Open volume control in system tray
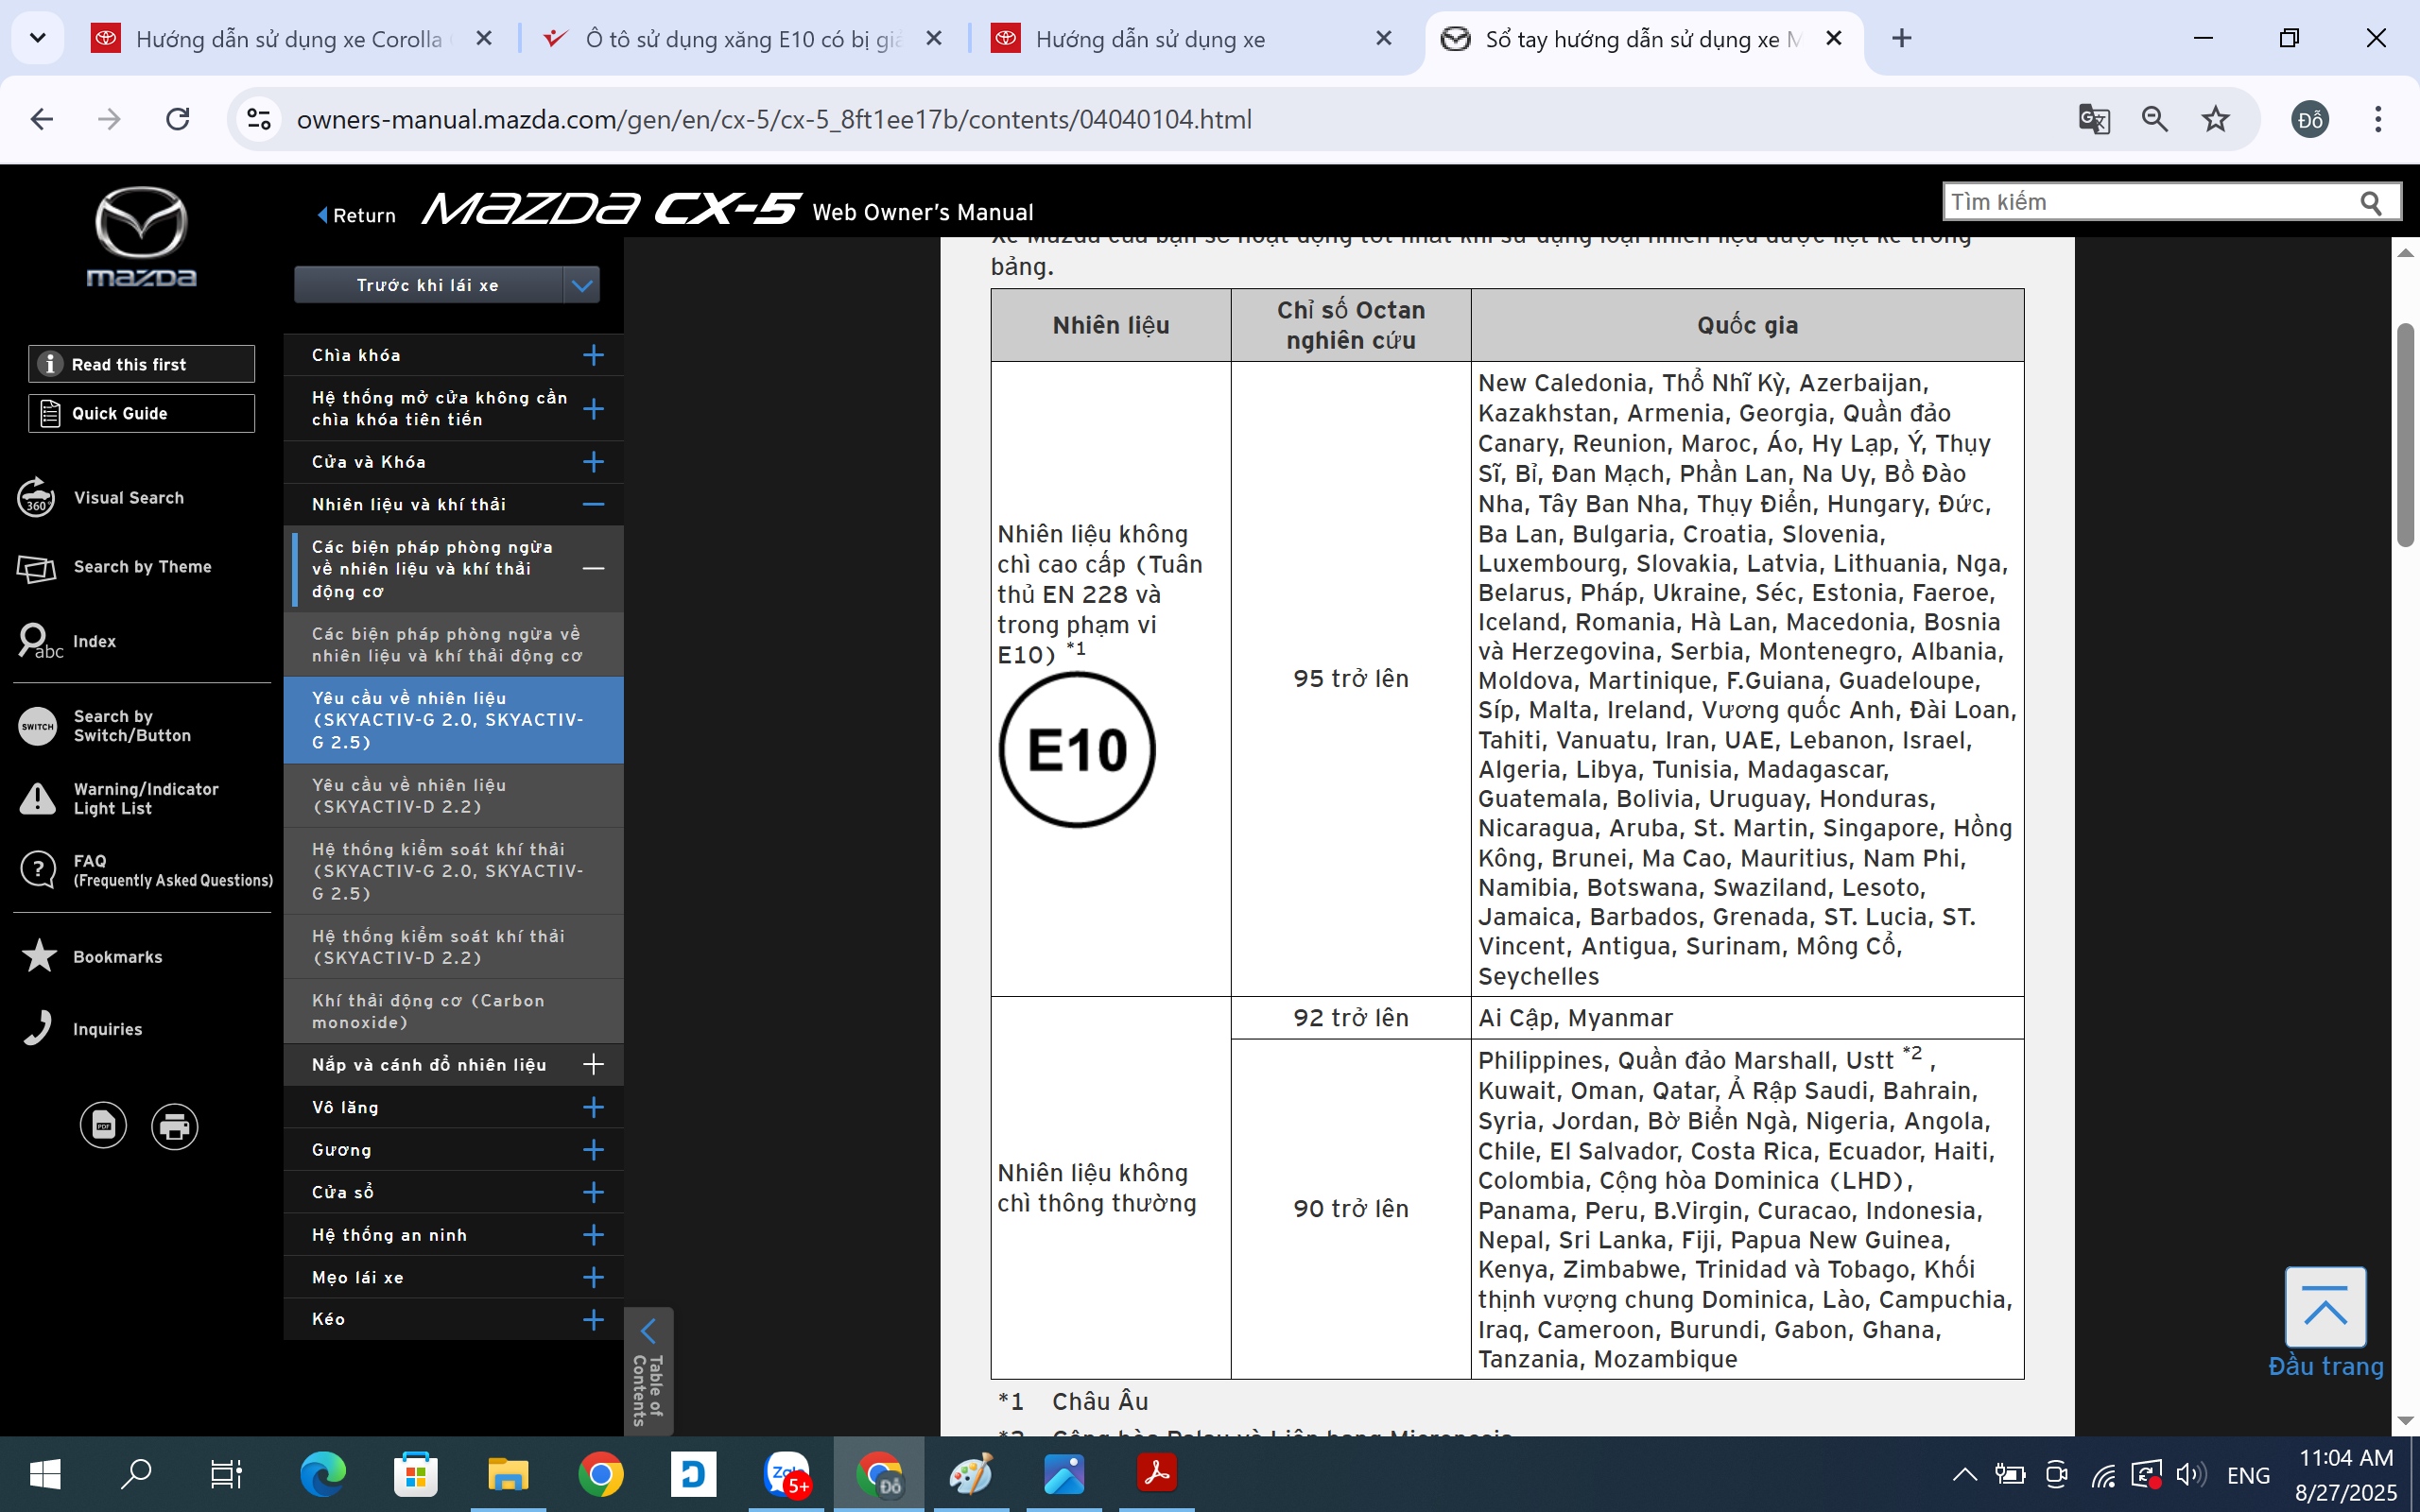 pyautogui.click(x=2190, y=1474)
